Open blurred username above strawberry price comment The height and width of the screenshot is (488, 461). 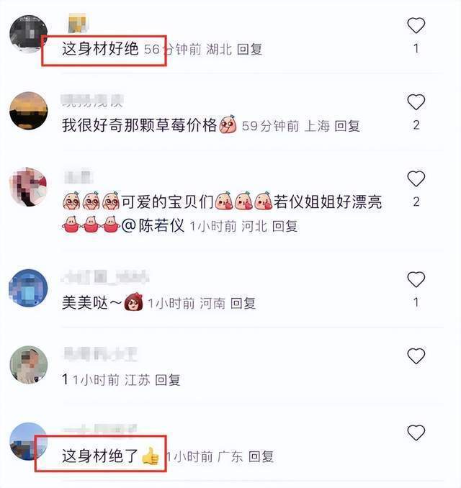click(92, 101)
